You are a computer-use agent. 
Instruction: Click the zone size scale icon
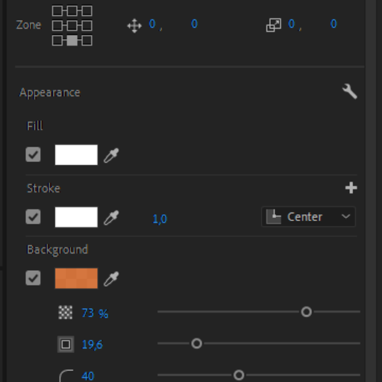274,25
